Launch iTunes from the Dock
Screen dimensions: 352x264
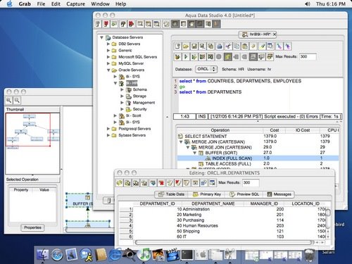point(144,255)
